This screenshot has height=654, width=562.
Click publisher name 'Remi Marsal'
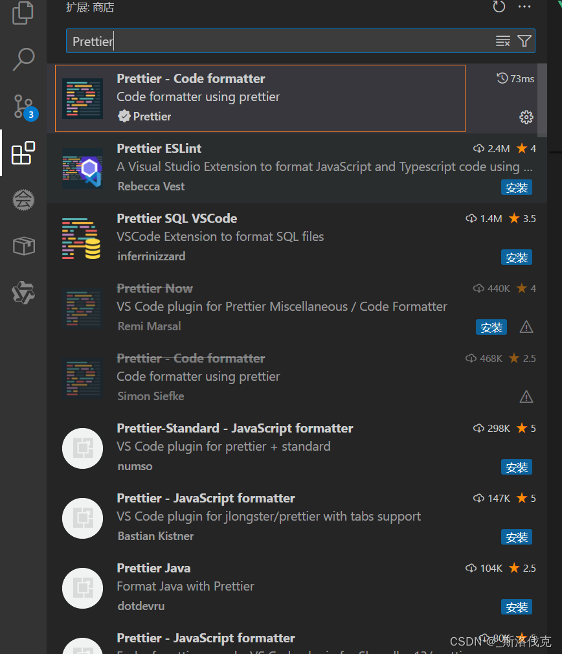coord(150,326)
